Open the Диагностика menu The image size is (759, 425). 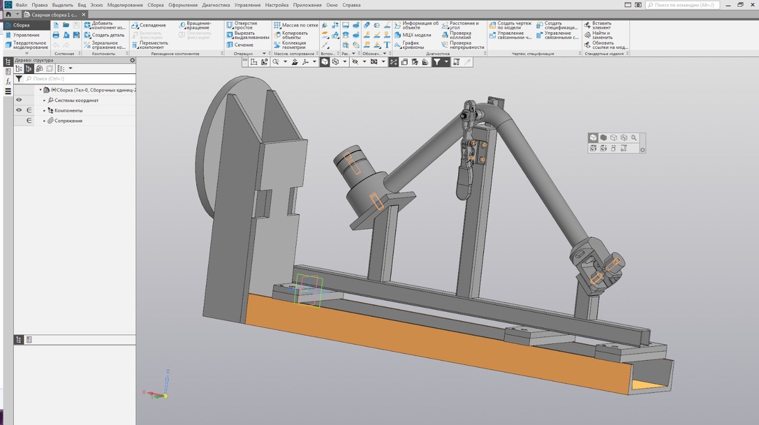pyautogui.click(x=215, y=5)
